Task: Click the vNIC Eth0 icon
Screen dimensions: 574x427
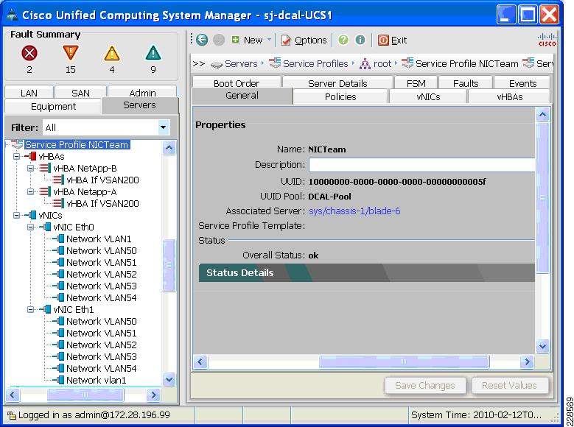Action: point(45,227)
